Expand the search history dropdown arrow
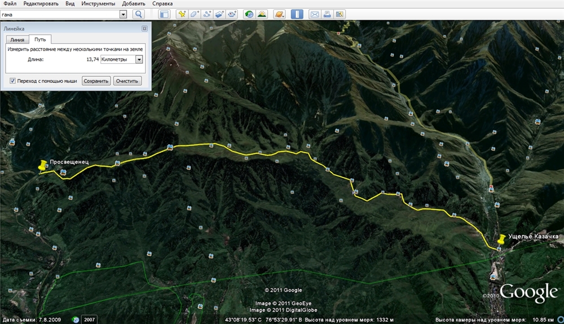The image size is (564, 324). click(124, 14)
